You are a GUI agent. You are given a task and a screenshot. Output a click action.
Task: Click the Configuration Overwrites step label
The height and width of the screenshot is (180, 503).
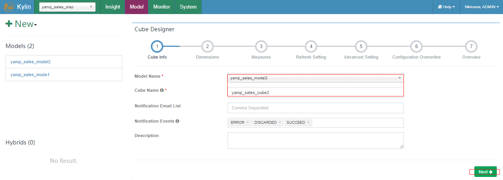pyautogui.click(x=416, y=57)
